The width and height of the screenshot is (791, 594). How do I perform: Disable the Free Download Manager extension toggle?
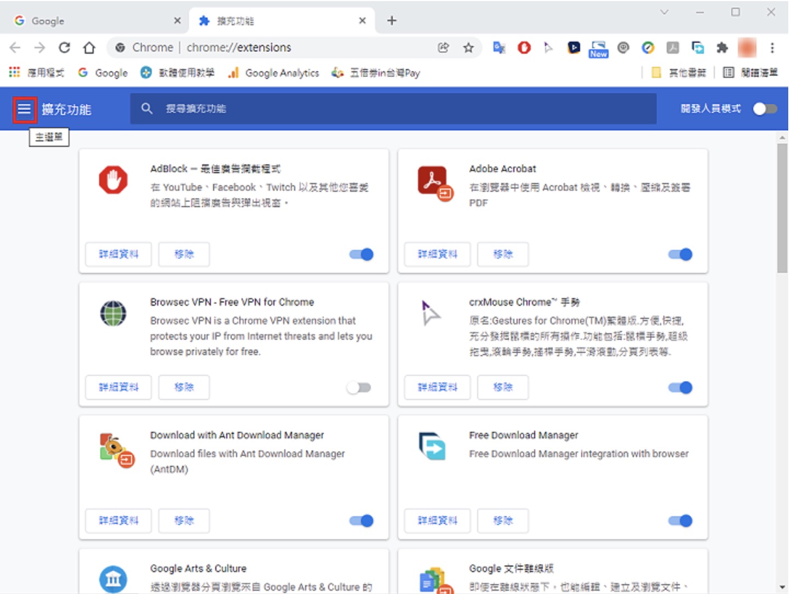(680, 521)
